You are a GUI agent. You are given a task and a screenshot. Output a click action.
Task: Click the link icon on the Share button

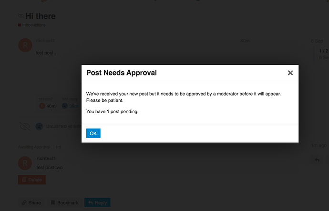point(24,202)
